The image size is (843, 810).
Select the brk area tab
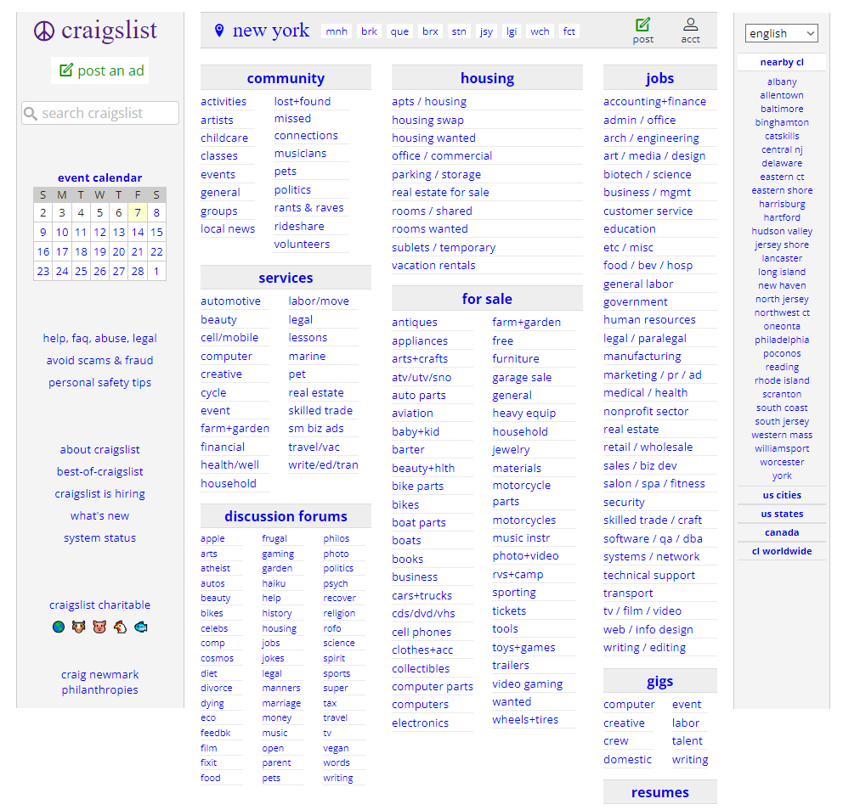point(369,31)
